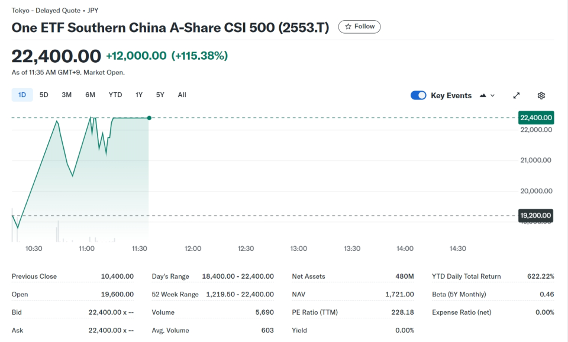Screen dimensions: 568x342
Task: Switch to the 5D time range
Action: [x=44, y=95]
